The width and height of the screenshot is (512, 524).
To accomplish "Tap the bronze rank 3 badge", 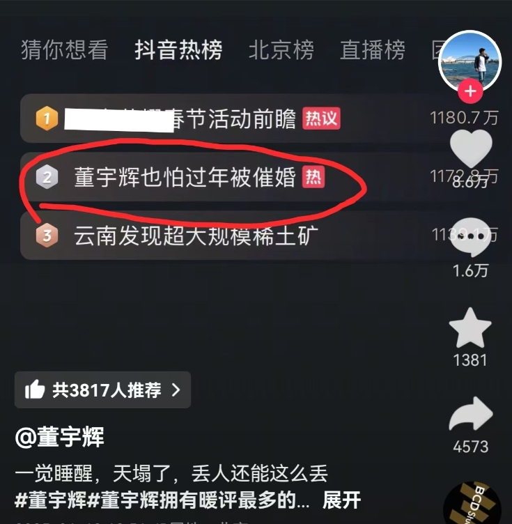I will (47, 236).
